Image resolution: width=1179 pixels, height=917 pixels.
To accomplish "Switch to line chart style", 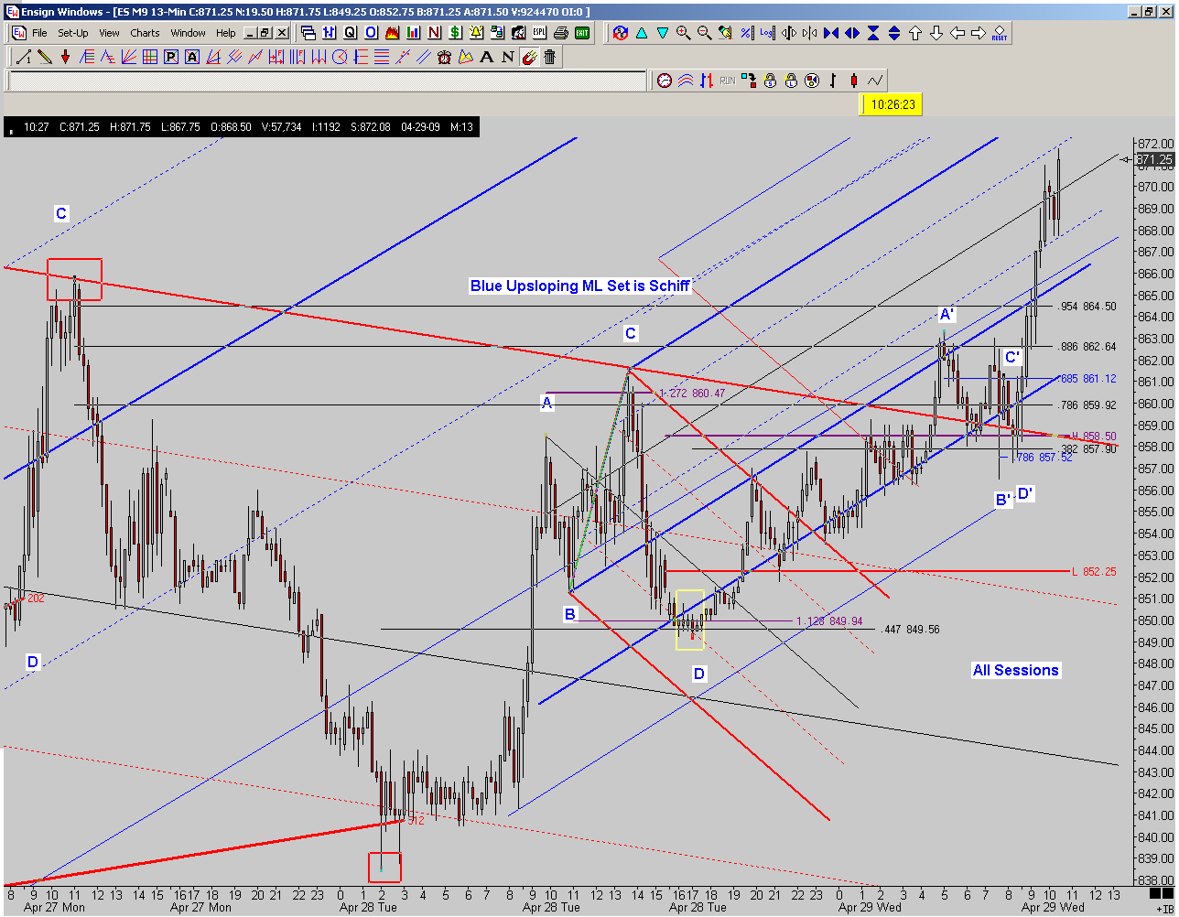I will click(875, 81).
